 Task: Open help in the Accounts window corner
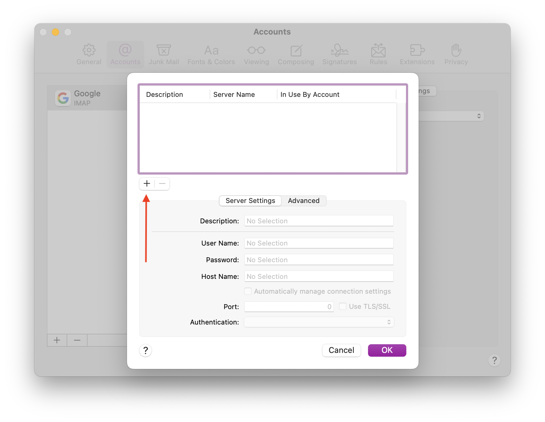(494, 360)
